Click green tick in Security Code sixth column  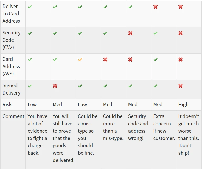point(155,33)
